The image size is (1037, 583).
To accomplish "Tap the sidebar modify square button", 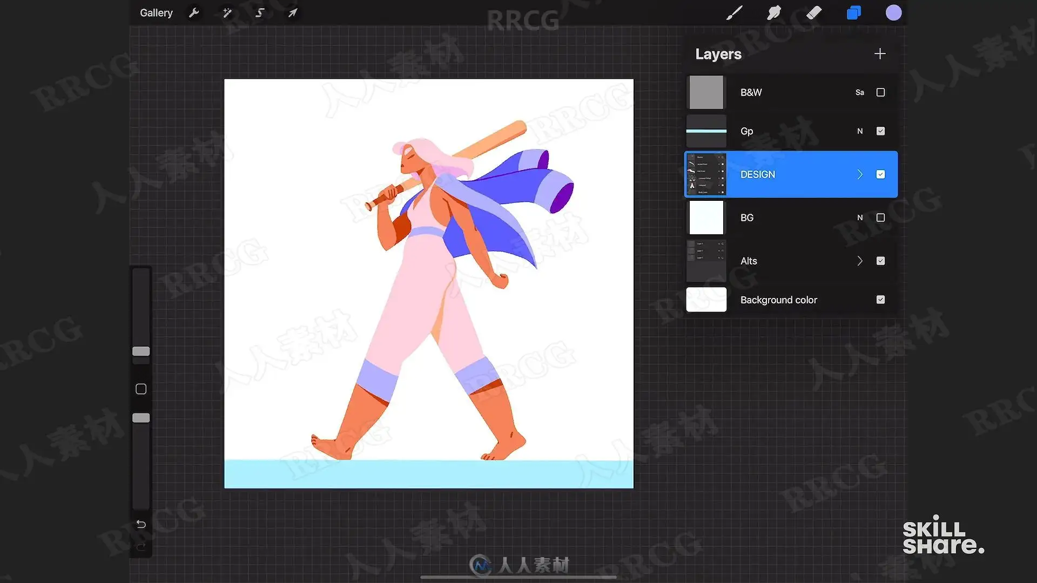I will (x=141, y=389).
